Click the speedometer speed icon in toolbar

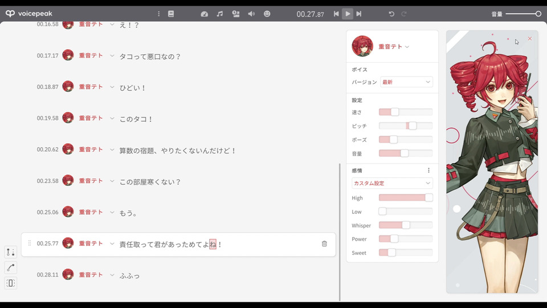click(x=205, y=14)
